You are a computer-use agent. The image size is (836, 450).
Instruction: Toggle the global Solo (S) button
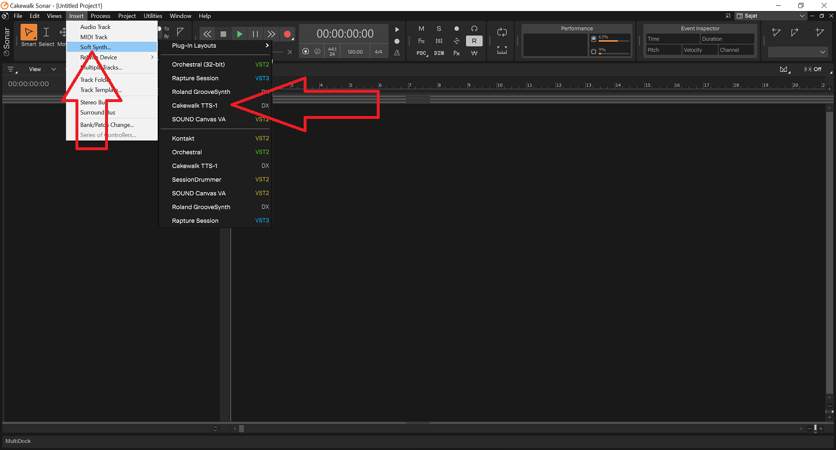click(x=439, y=28)
